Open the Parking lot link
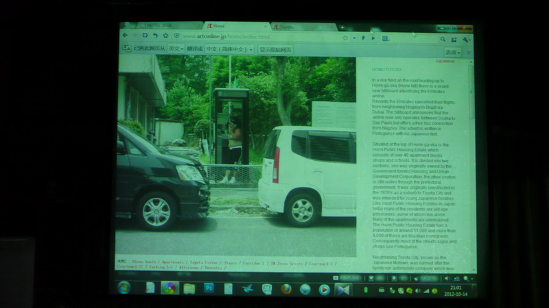 point(161,267)
